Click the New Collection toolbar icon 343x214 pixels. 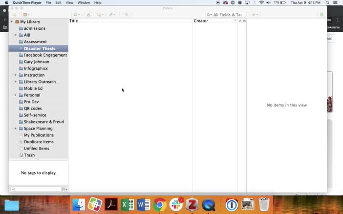(15, 15)
